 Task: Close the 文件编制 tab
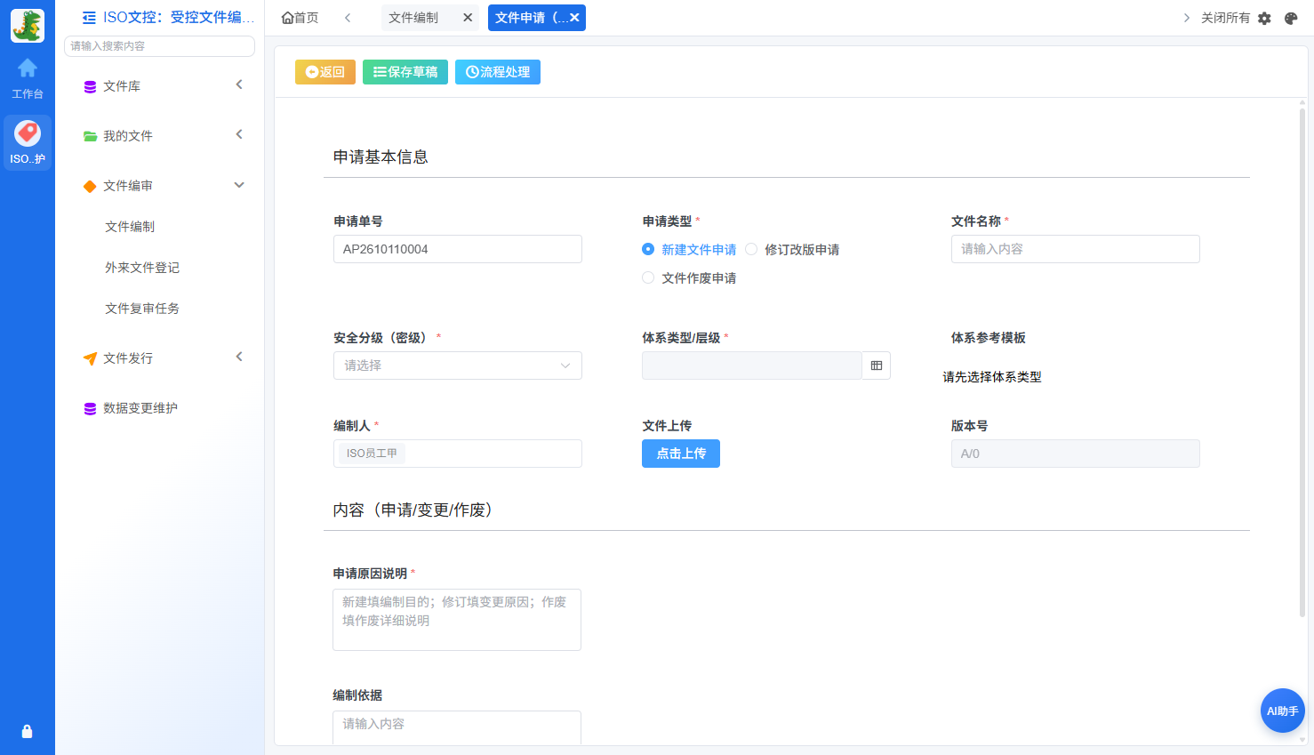click(x=468, y=18)
